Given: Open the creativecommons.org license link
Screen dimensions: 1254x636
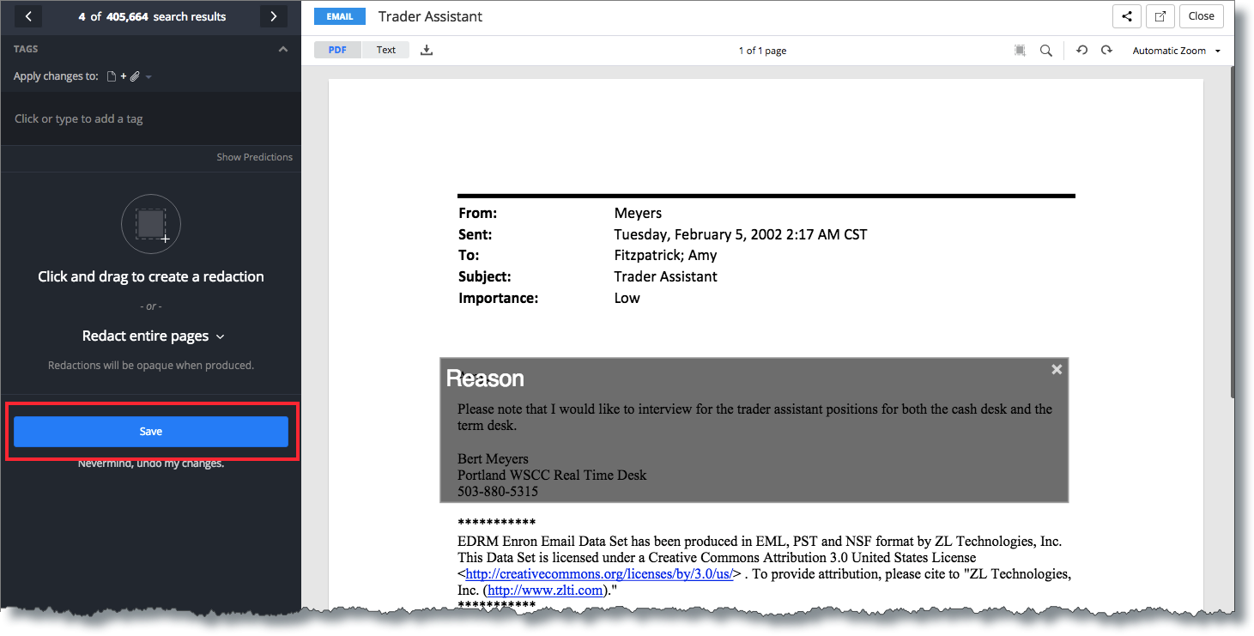Looking at the screenshot, I should pos(599,574).
